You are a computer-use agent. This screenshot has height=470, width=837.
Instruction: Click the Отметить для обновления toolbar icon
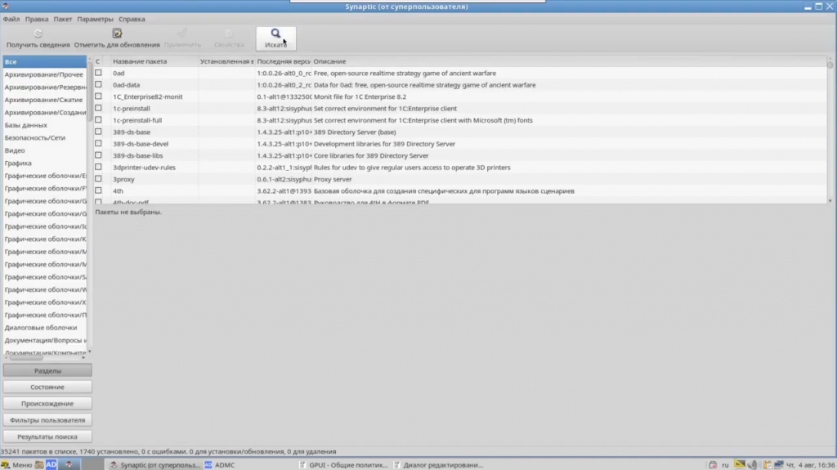[117, 34]
